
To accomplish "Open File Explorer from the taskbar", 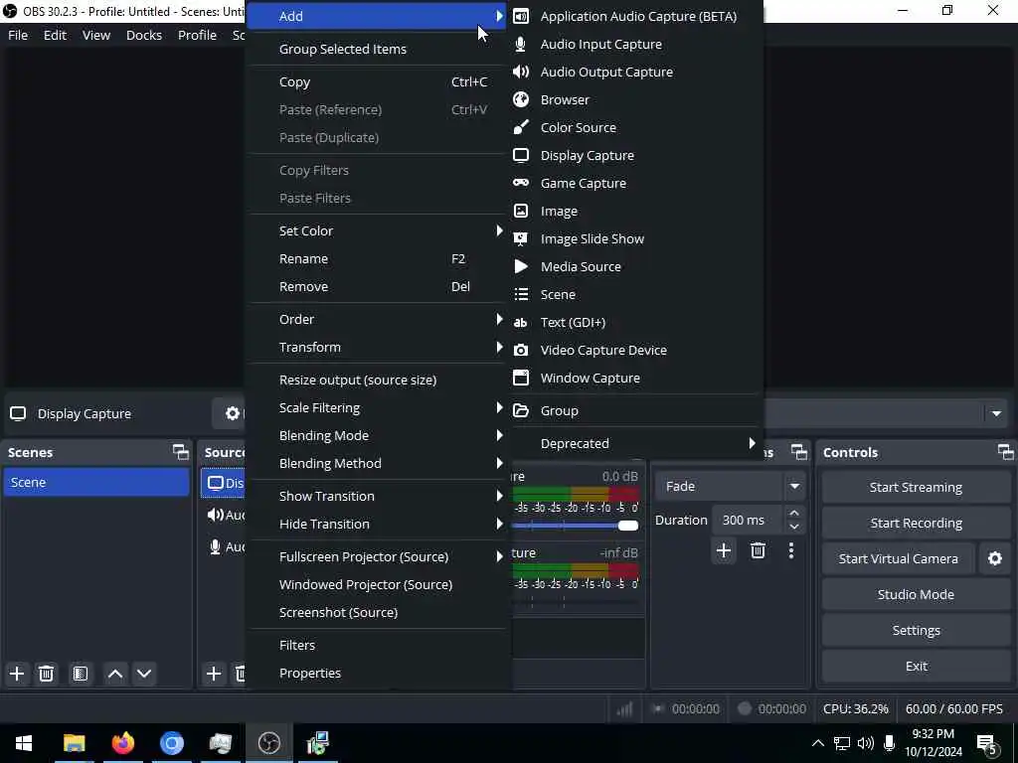I will pyautogui.click(x=74, y=743).
